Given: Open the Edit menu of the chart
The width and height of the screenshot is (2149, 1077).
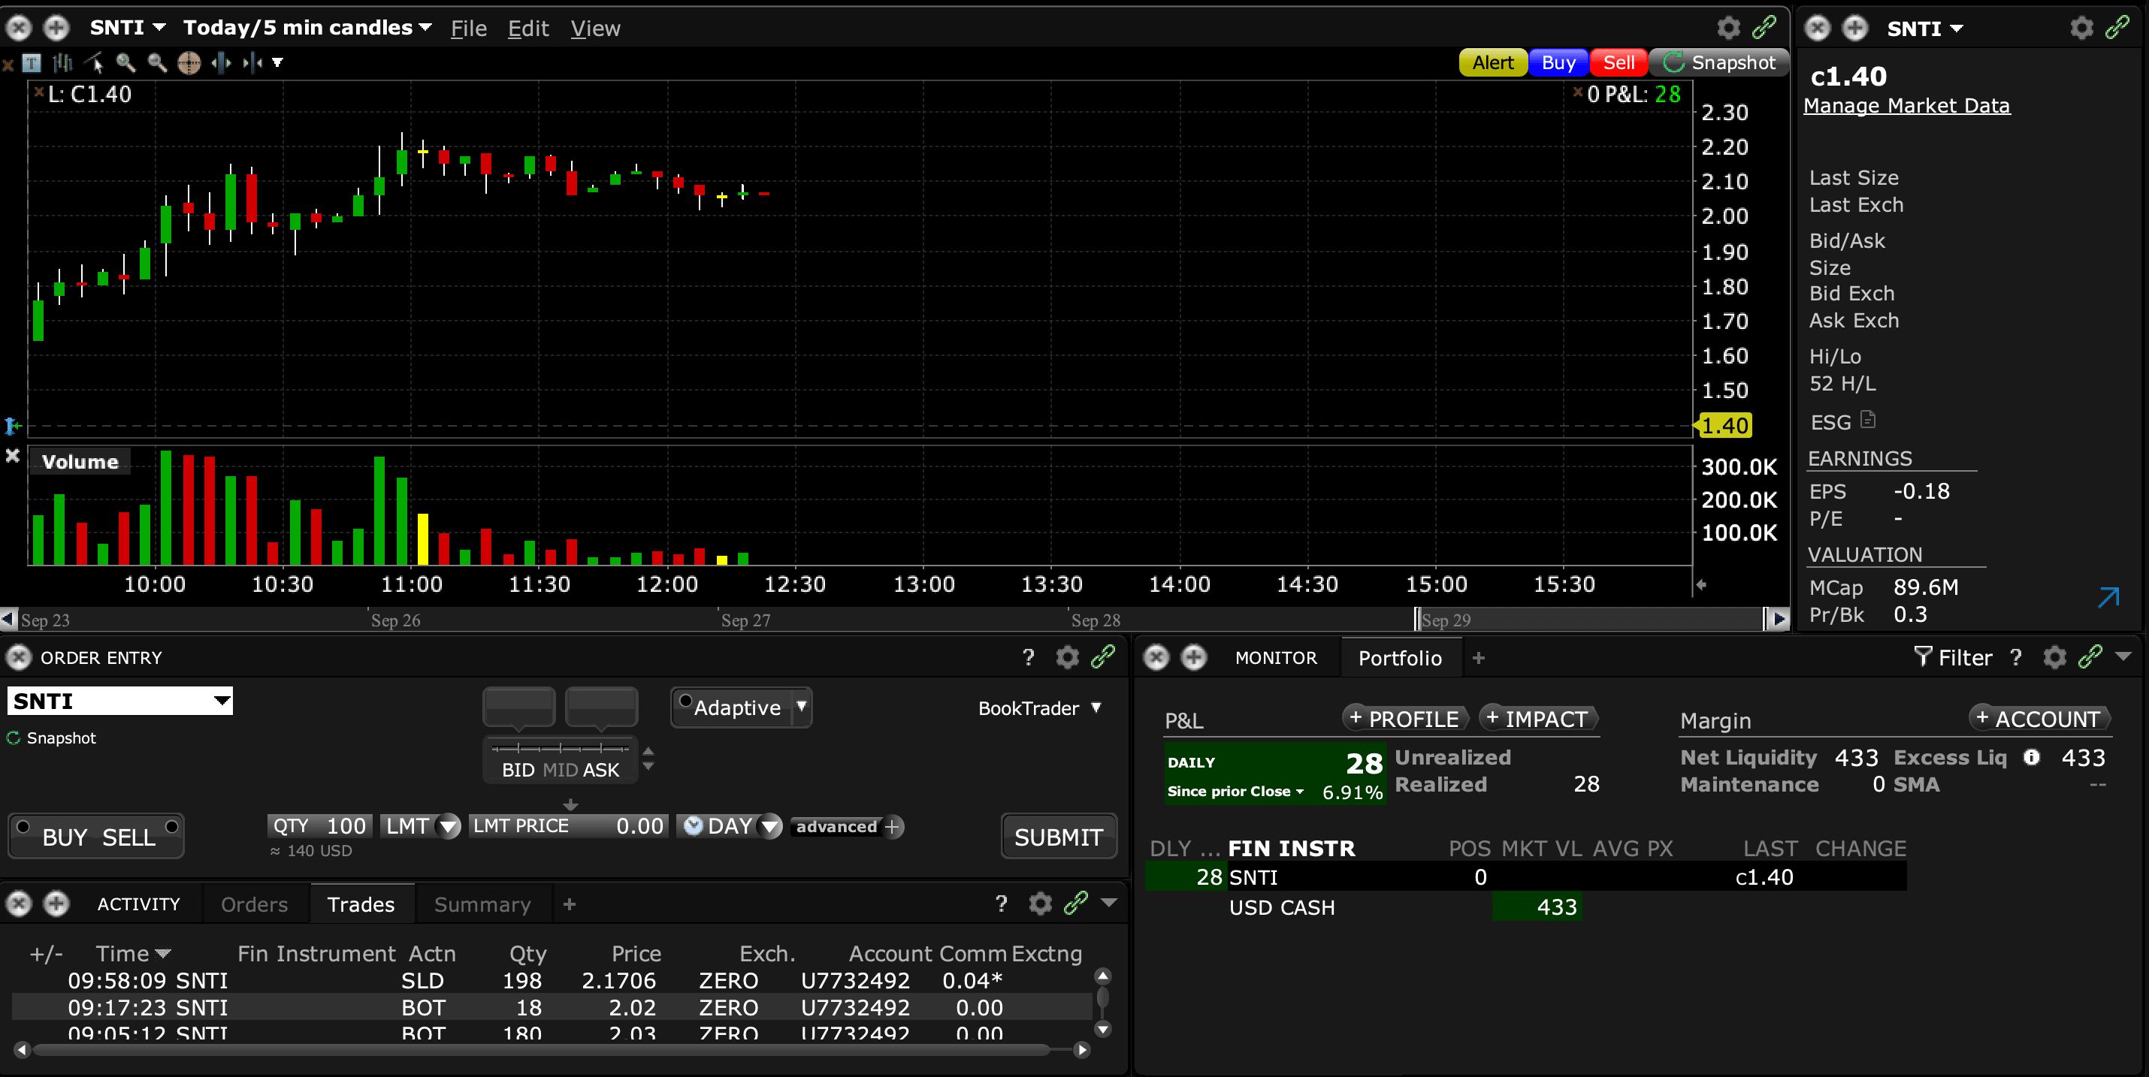Looking at the screenshot, I should (528, 29).
